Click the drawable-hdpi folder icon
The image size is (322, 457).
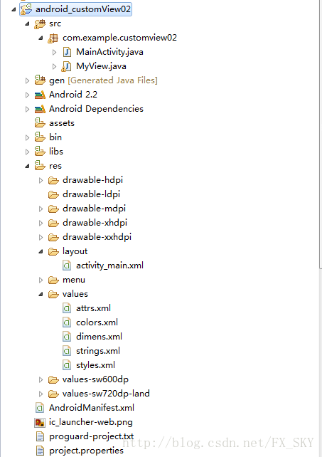click(x=53, y=180)
